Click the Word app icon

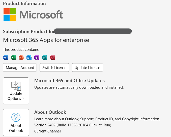click(6, 58)
